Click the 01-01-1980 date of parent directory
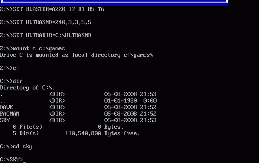This screenshot has width=259, height=163. point(121,100)
